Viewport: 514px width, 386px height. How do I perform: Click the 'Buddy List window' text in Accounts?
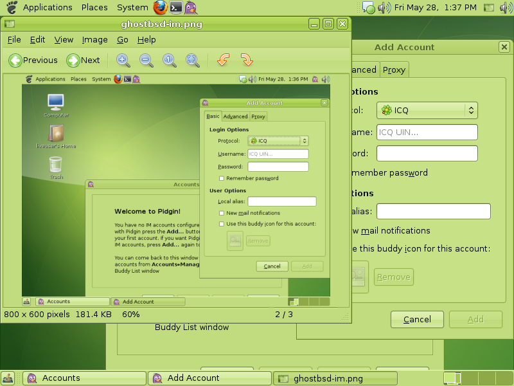[191, 327]
